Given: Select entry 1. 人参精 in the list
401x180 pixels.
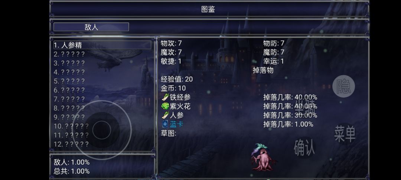Looking at the screenshot, I should pos(102,45).
